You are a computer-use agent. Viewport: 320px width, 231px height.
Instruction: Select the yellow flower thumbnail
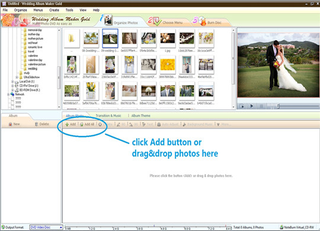coord(168,64)
